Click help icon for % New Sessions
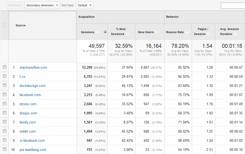The width and height of the screenshot is (245, 154). 128,34
